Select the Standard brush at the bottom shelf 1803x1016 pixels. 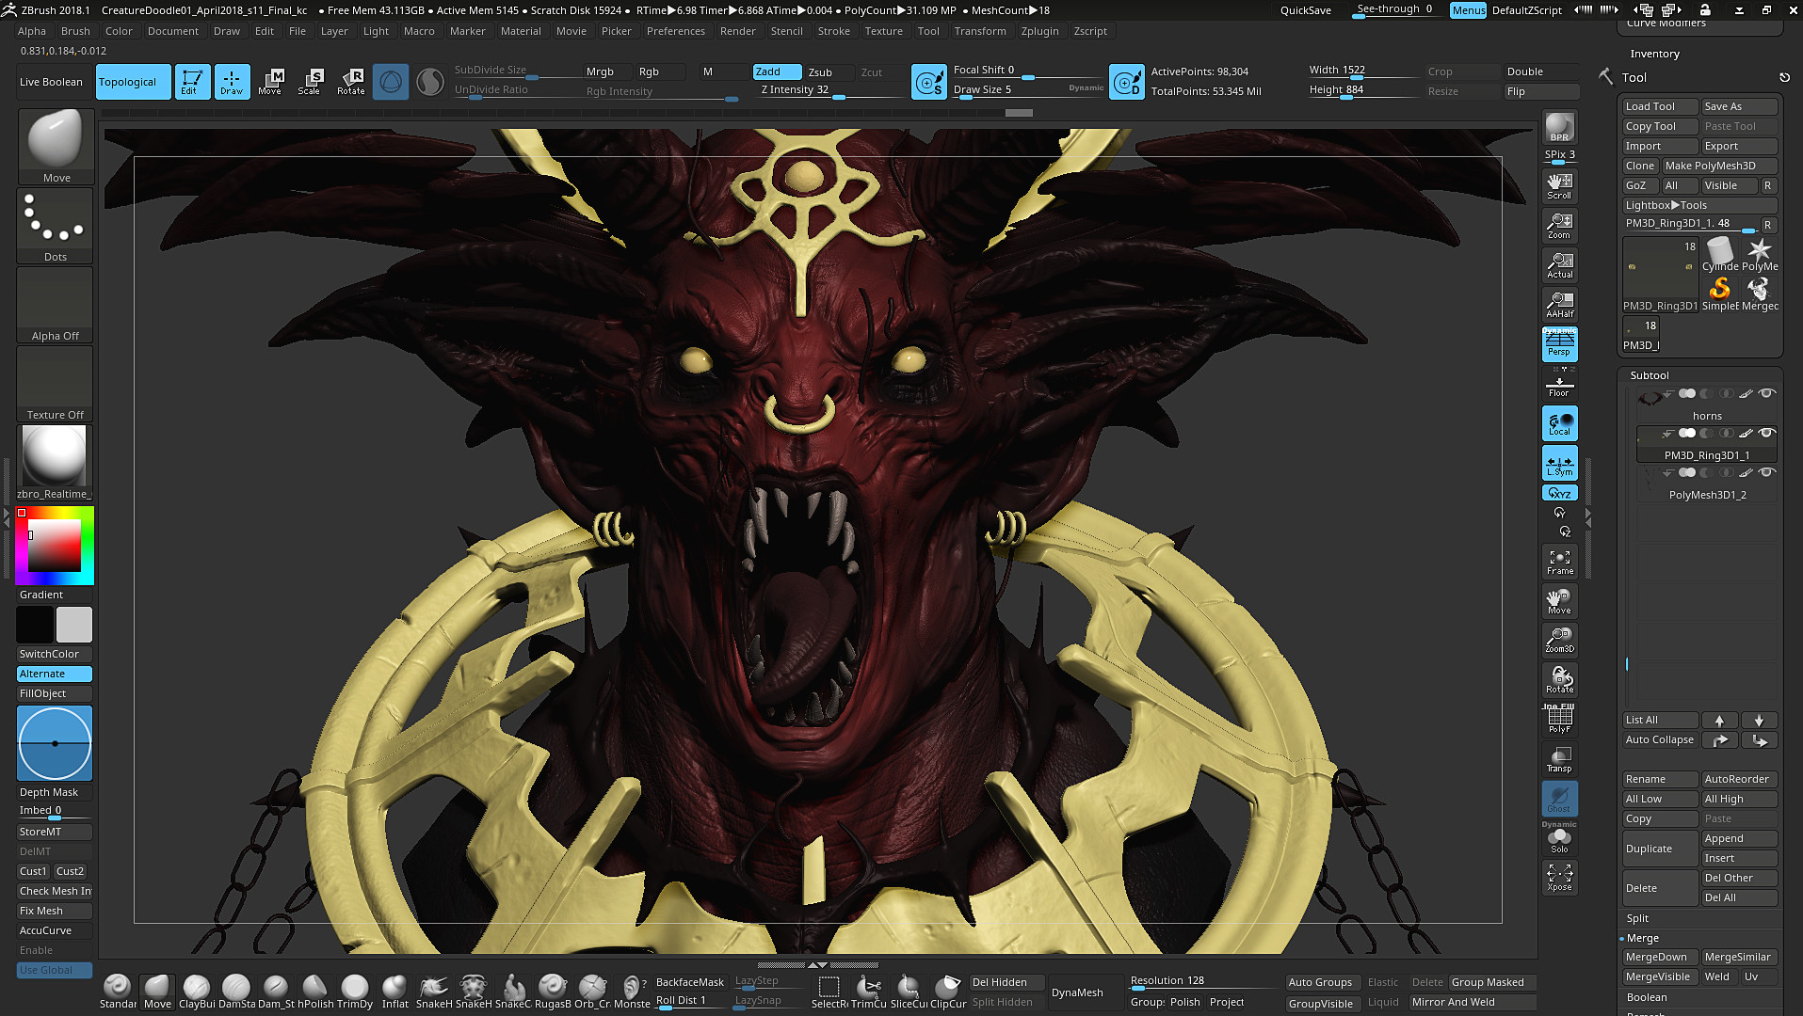118,992
